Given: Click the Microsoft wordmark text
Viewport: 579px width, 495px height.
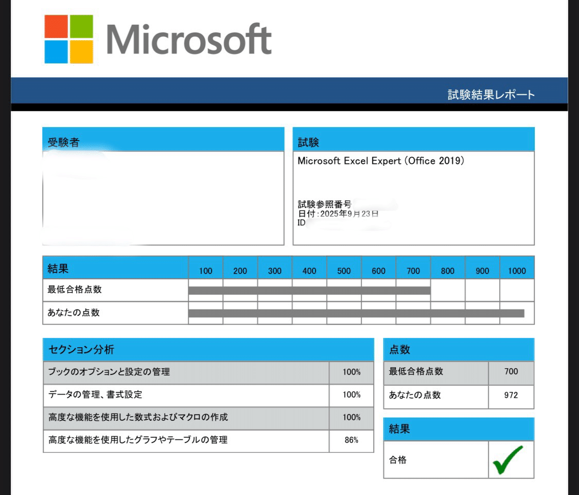Looking at the screenshot, I should coord(188,39).
